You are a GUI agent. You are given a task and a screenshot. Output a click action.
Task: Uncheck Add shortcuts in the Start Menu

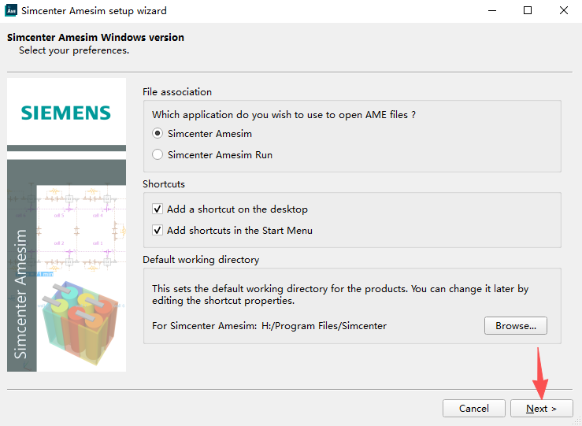click(x=158, y=231)
